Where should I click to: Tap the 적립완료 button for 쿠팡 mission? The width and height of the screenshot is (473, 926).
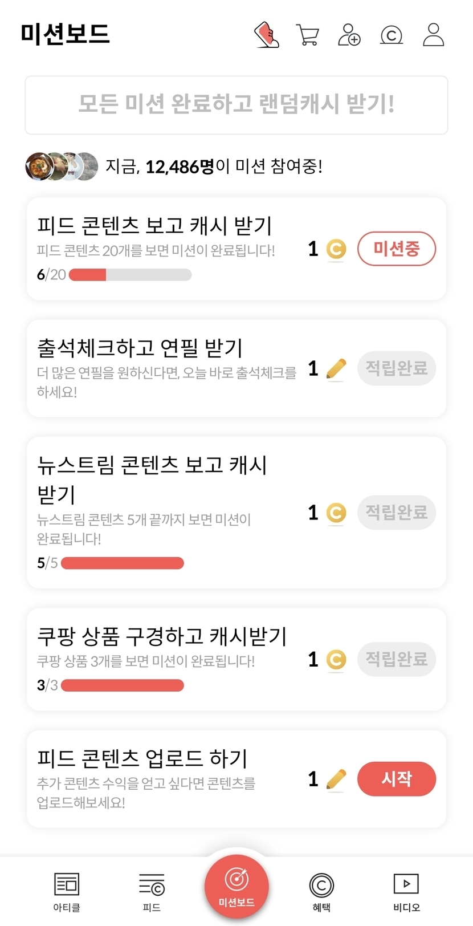397,659
